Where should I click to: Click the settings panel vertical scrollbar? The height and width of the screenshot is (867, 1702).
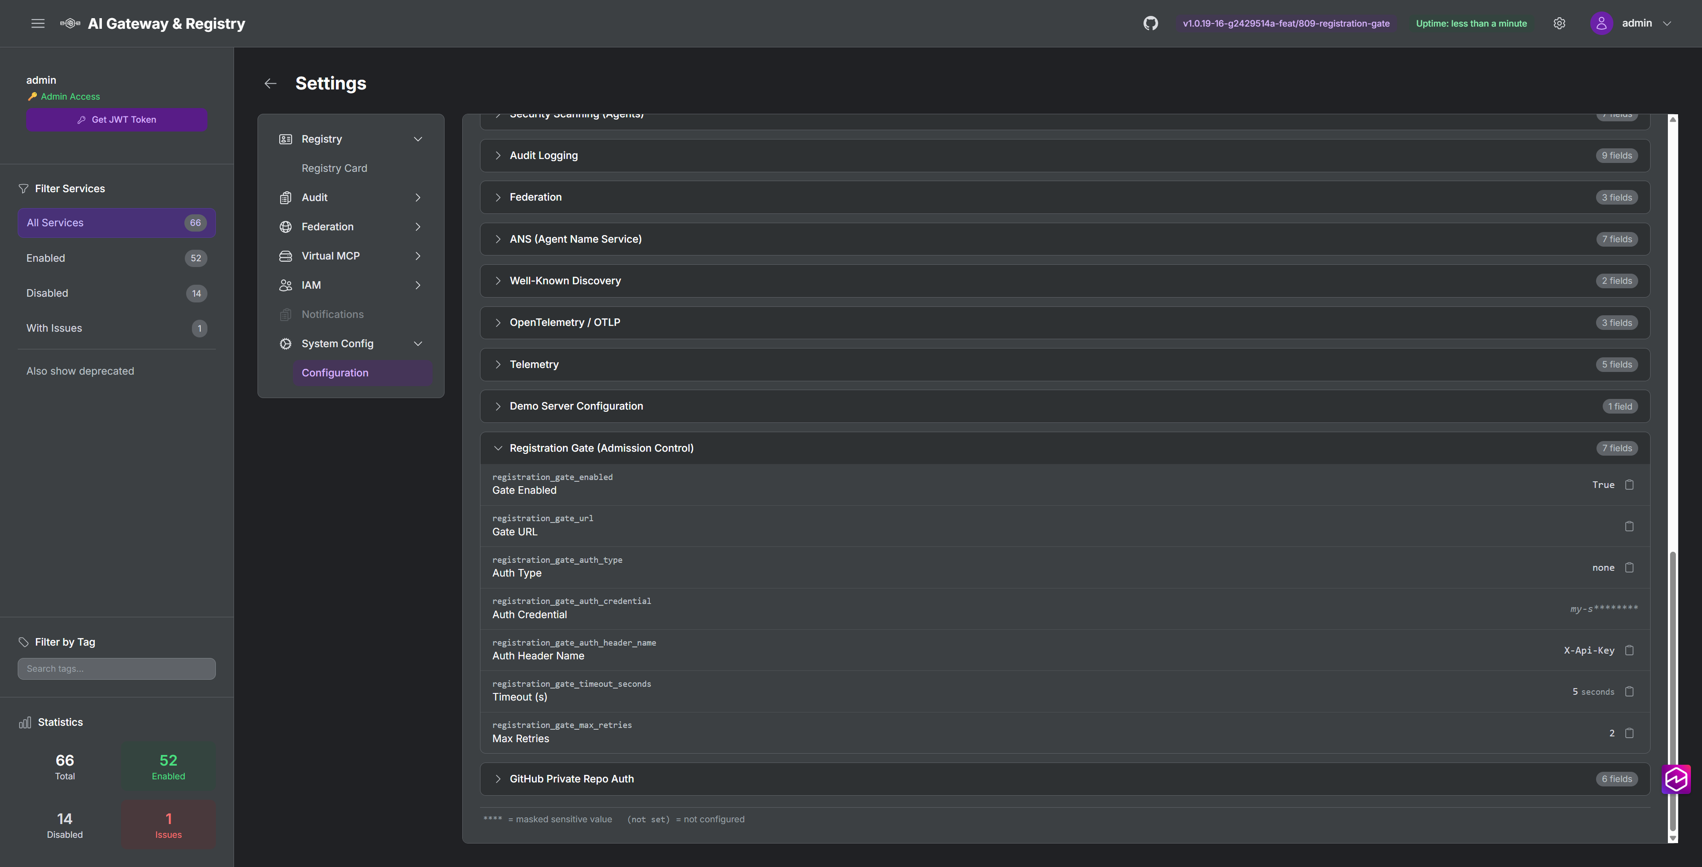(x=1673, y=691)
